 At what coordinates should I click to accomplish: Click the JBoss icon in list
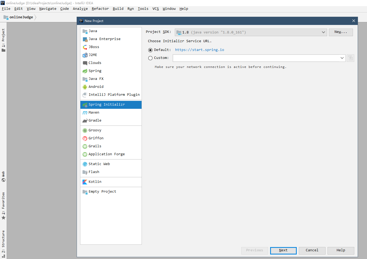click(85, 47)
